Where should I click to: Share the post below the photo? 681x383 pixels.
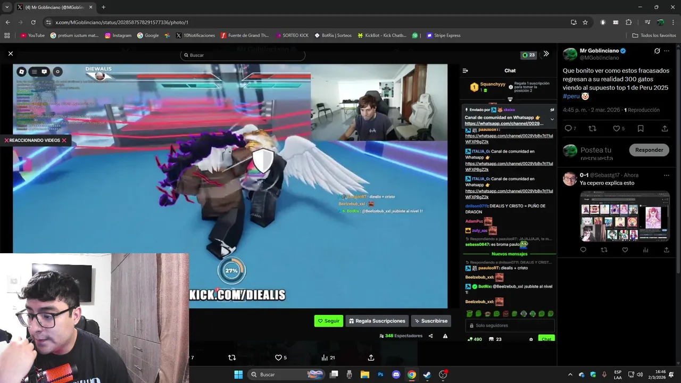[371, 357]
